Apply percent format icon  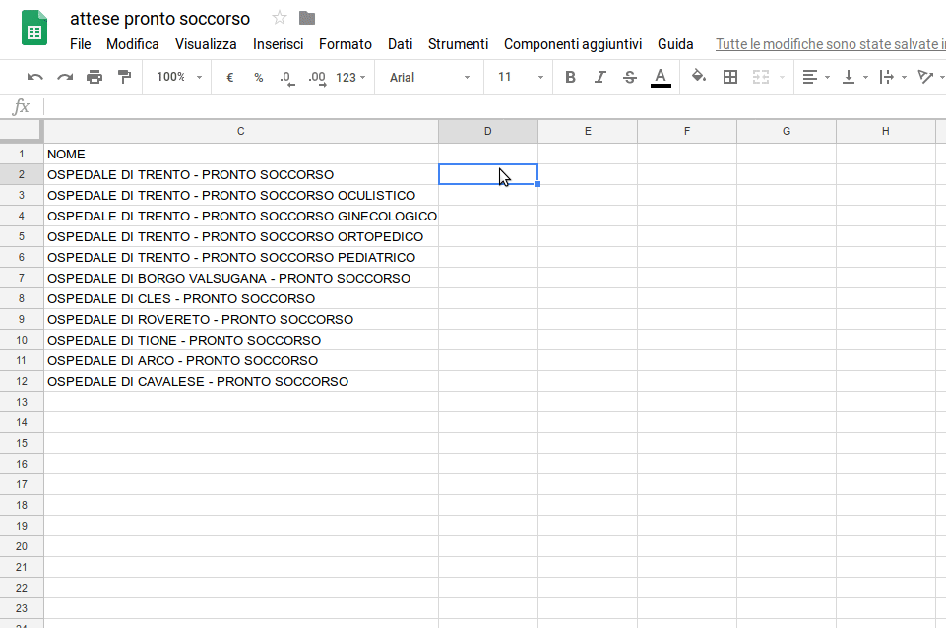(258, 77)
